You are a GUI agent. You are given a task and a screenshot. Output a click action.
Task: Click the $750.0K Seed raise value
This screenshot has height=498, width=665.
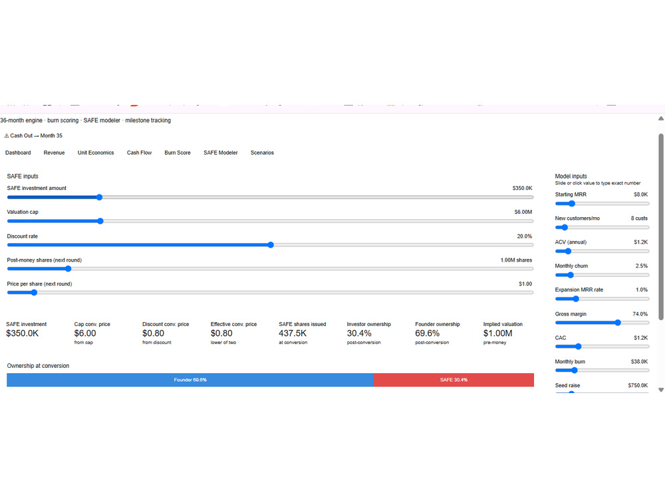[638, 385]
